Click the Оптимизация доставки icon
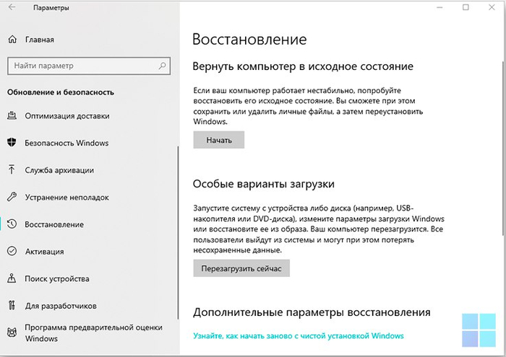The image size is (506, 357). [12, 116]
